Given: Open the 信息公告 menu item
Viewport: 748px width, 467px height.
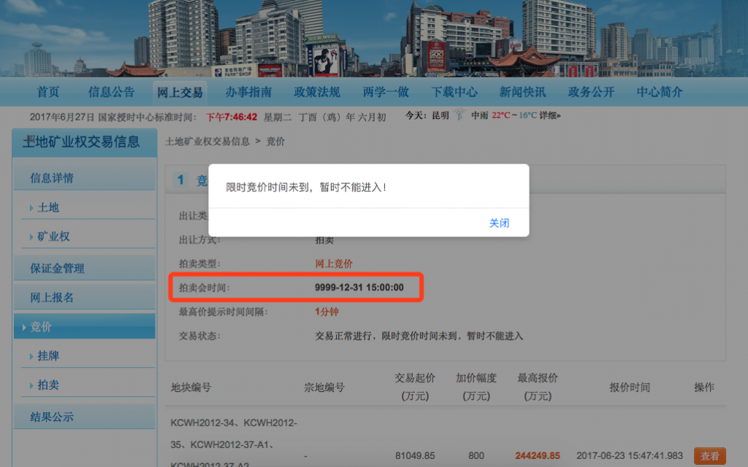Looking at the screenshot, I should point(112,92).
